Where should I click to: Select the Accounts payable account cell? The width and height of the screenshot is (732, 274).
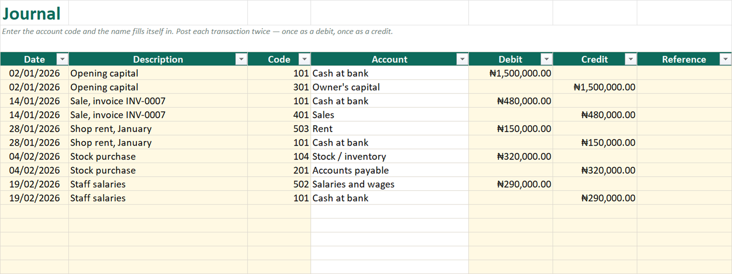coord(390,171)
